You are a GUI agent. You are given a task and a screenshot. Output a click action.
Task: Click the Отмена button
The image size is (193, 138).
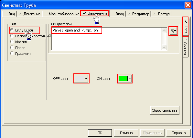point(126,133)
